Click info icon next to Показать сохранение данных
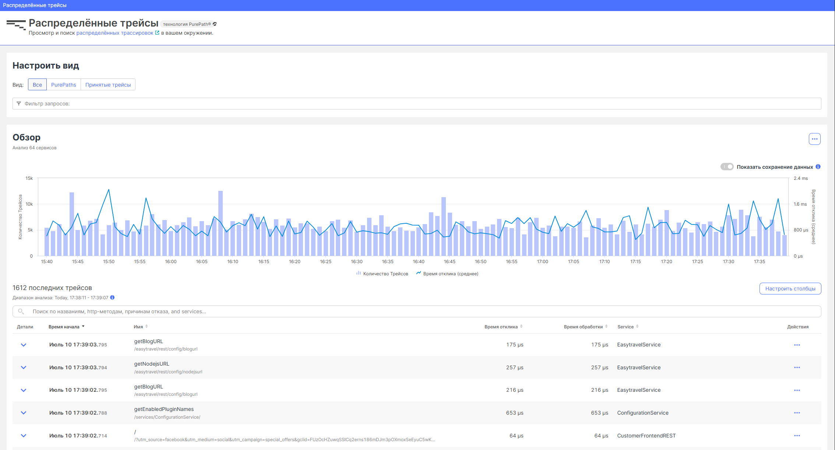 818,167
